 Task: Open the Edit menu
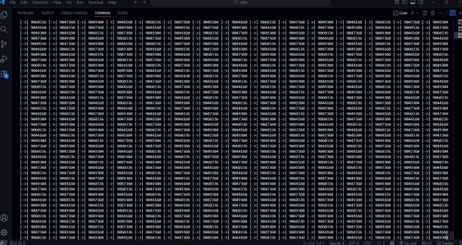(24, 2)
